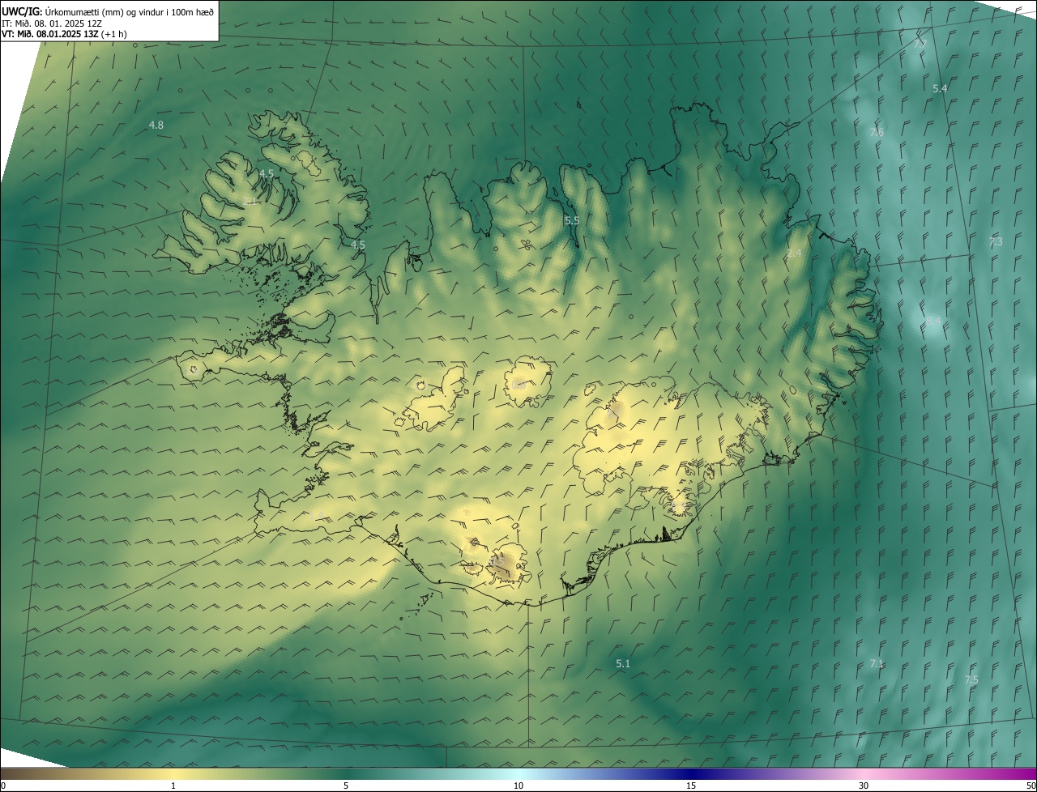The image size is (1037, 792).
Task: Click the 5.4 value label
Action: [x=940, y=88]
